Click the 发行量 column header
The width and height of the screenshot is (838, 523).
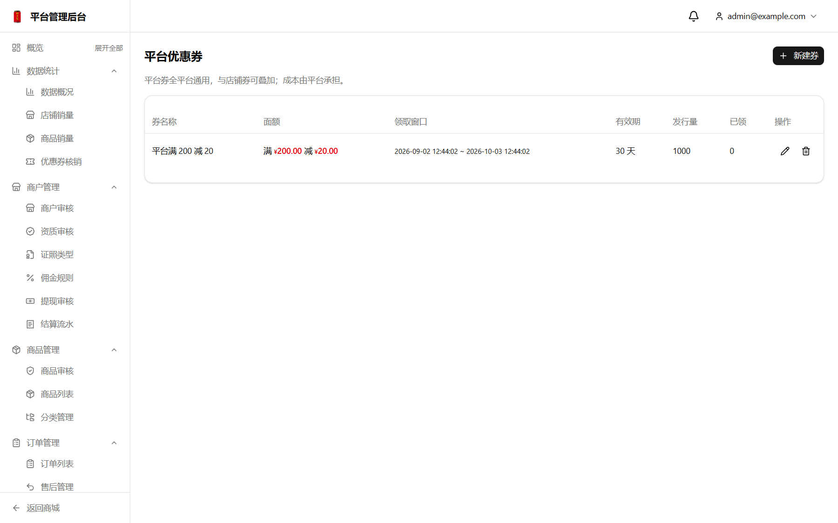click(685, 121)
